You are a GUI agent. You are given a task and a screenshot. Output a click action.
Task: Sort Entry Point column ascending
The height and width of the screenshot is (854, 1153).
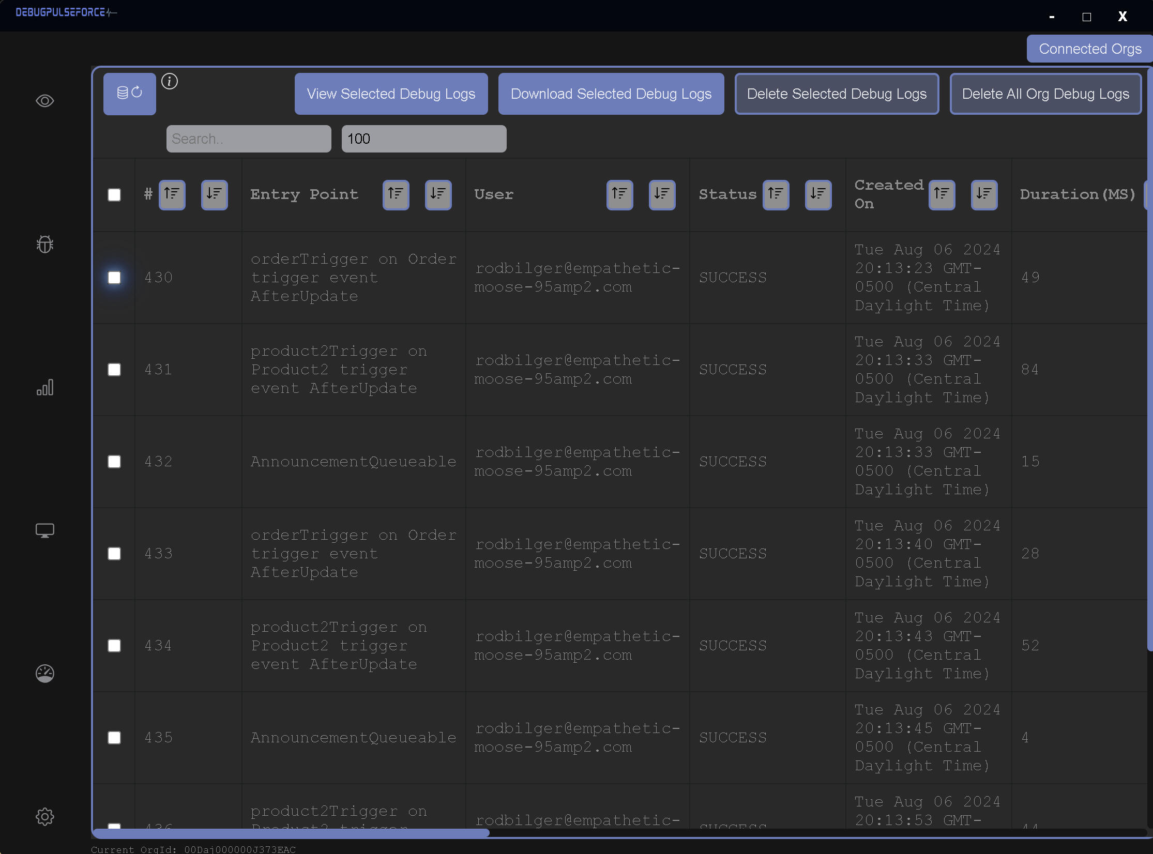pyautogui.click(x=396, y=194)
